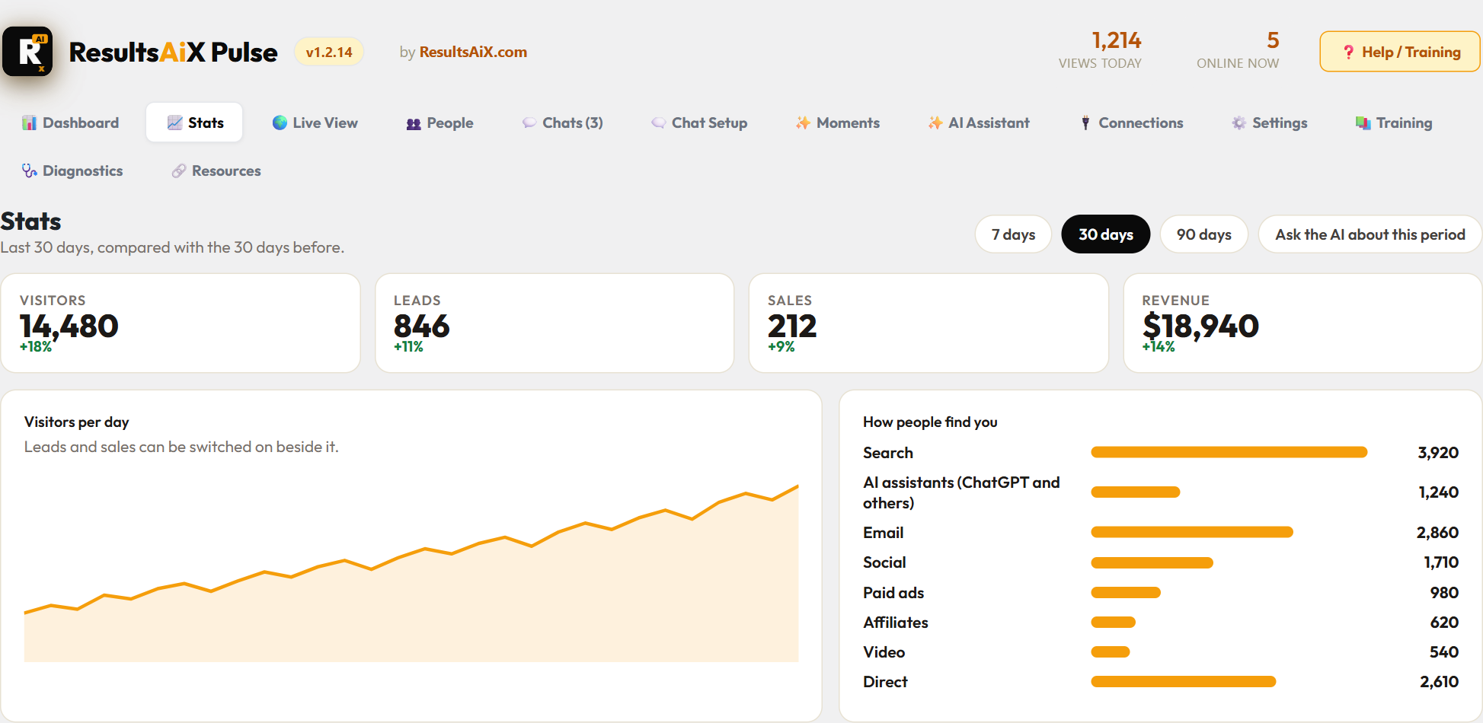Click the Affiliates label
The image size is (1483, 723).
tap(895, 623)
